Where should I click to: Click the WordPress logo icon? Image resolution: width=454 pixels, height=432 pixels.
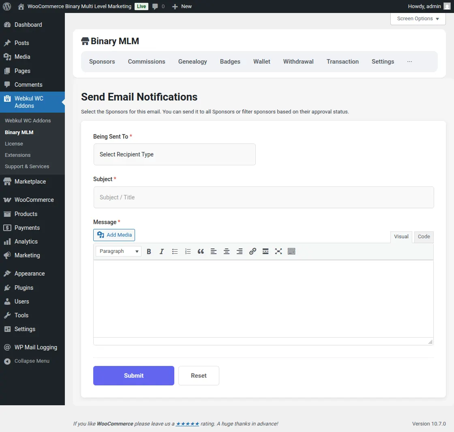click(x=7, y=6)
